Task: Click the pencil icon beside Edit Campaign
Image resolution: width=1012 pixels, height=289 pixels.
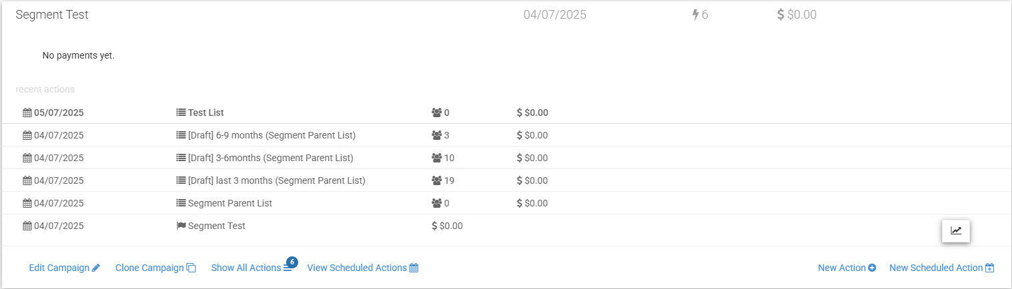Action: tap(96, 268)
